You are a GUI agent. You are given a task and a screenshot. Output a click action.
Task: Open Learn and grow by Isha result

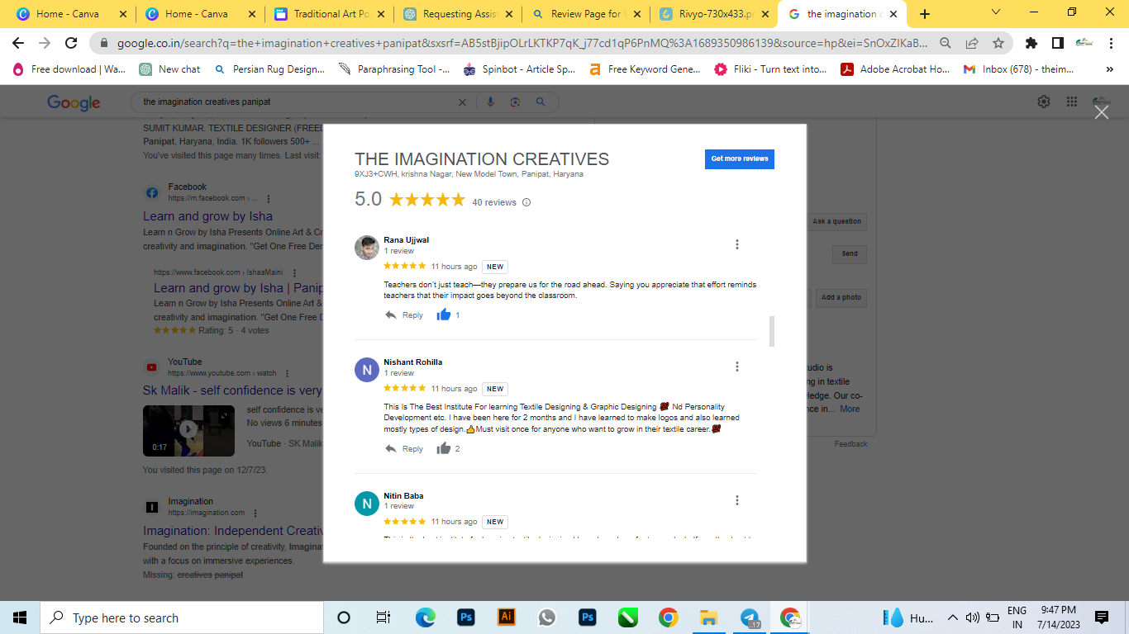pos(207,216)
